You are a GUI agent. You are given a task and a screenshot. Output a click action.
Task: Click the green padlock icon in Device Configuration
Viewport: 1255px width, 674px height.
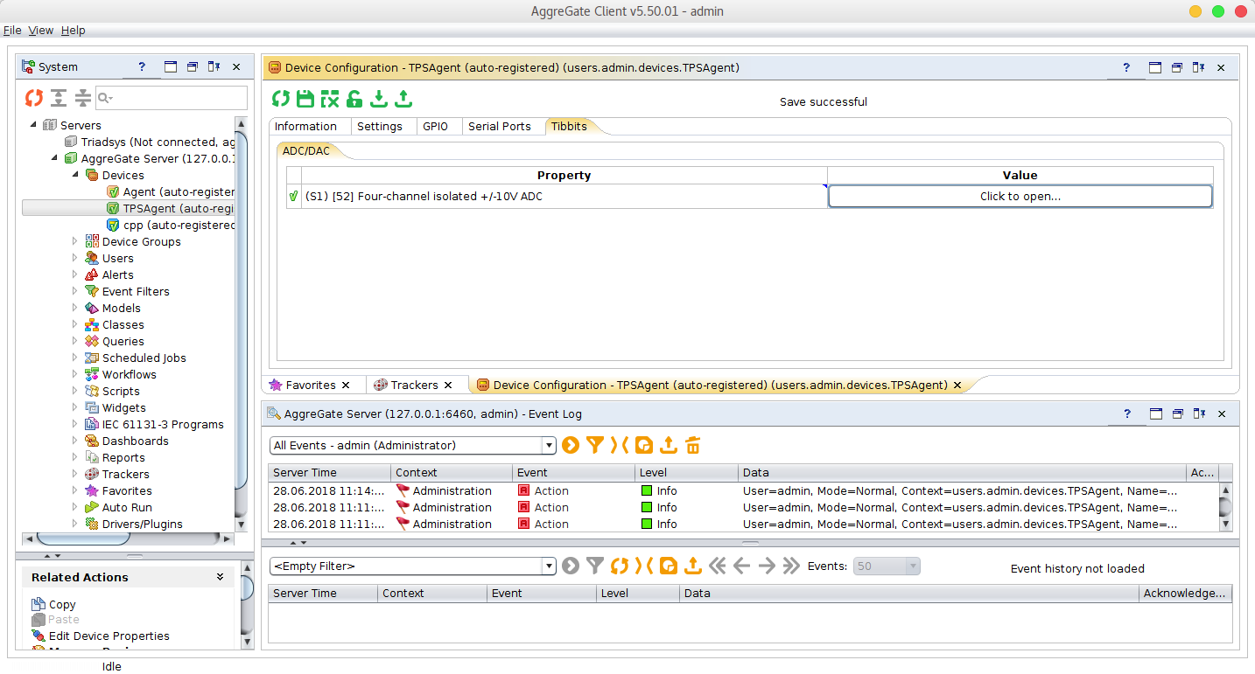coord(354,99)
